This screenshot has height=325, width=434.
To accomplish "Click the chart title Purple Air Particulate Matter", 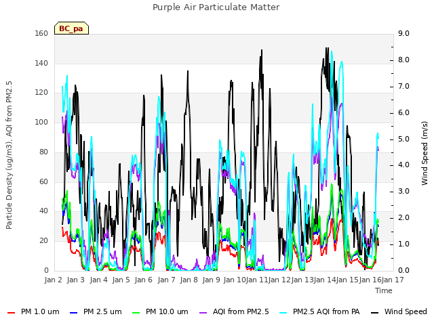I will pos(216,7).
